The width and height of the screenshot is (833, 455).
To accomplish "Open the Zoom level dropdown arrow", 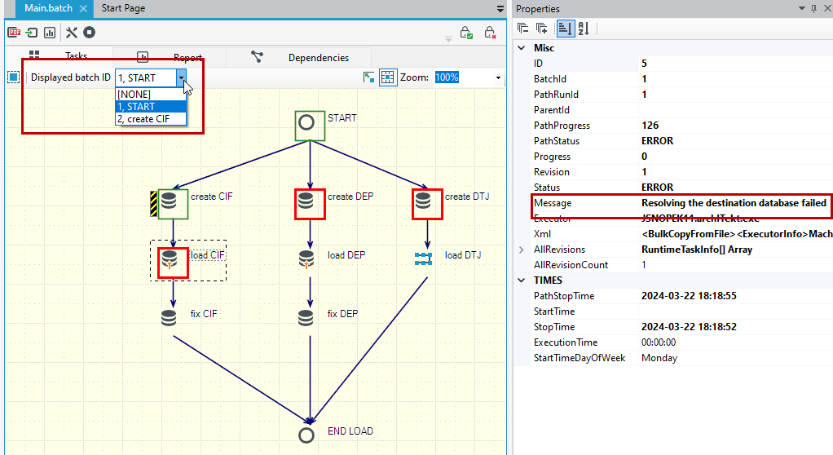I will point(498,77).
